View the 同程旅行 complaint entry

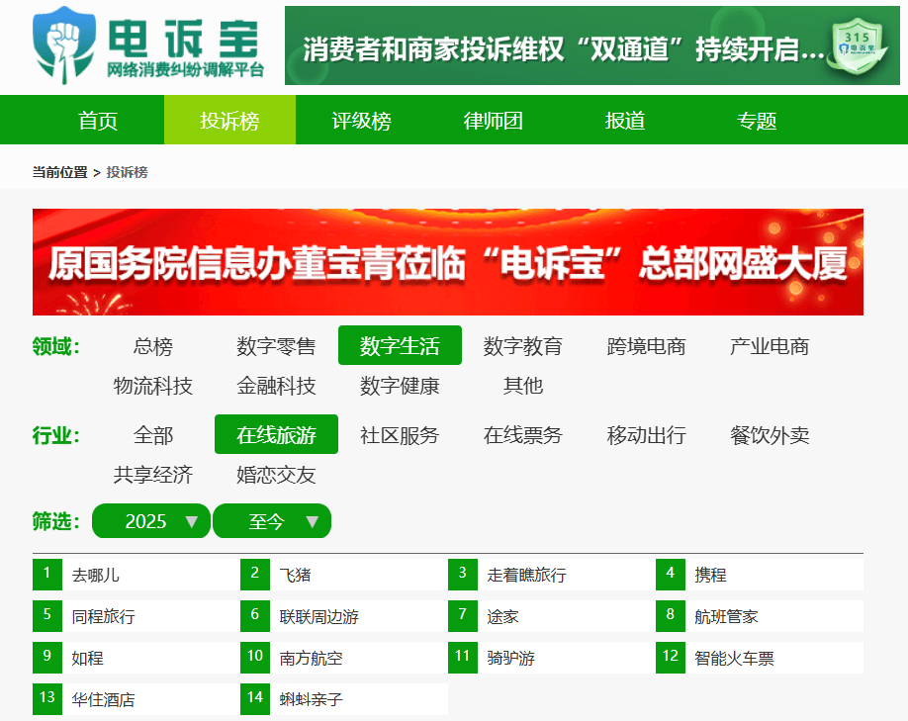click(103, 616)
